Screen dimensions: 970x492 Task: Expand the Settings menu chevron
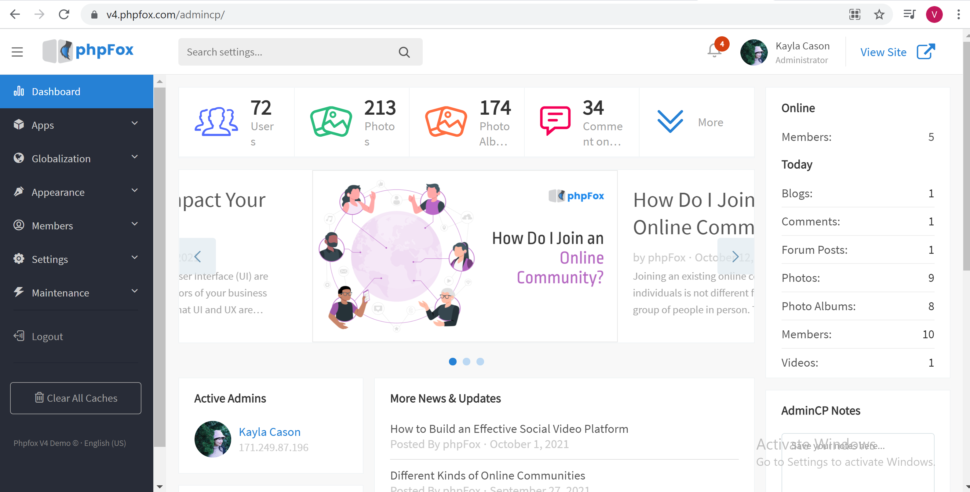[134, 257]
